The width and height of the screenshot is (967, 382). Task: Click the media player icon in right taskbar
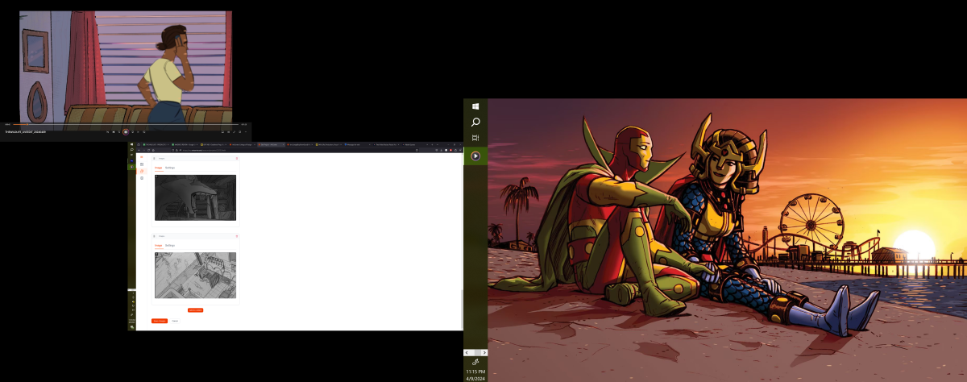pyautogui.click(x=476, y=156)
